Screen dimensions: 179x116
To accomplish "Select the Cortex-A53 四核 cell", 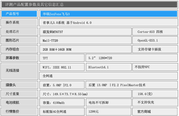I will (155, 32).
